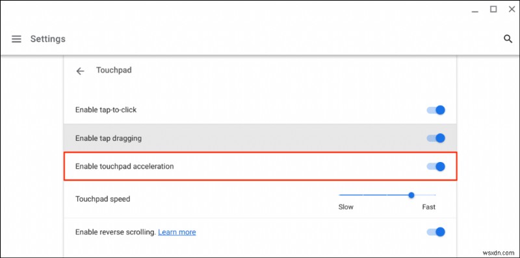Click the Settings title text

coord(47,39)
